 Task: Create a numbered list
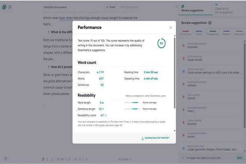(x=76, y=159)
